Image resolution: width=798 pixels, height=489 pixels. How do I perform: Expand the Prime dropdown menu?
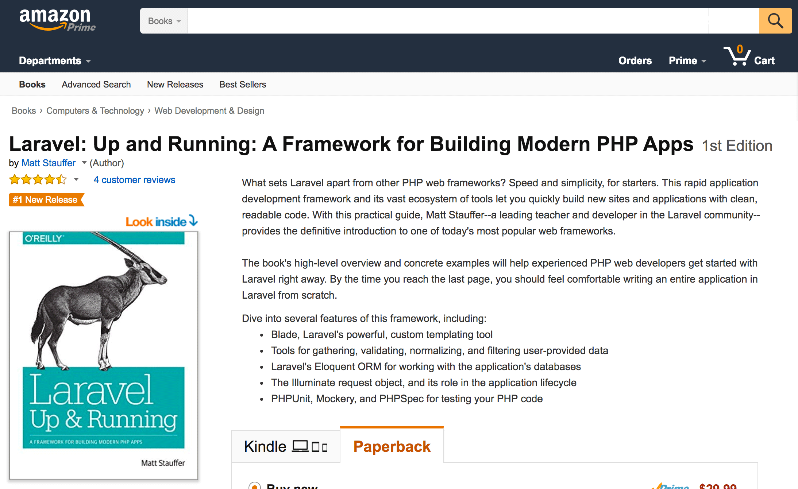tap(687, 61)
